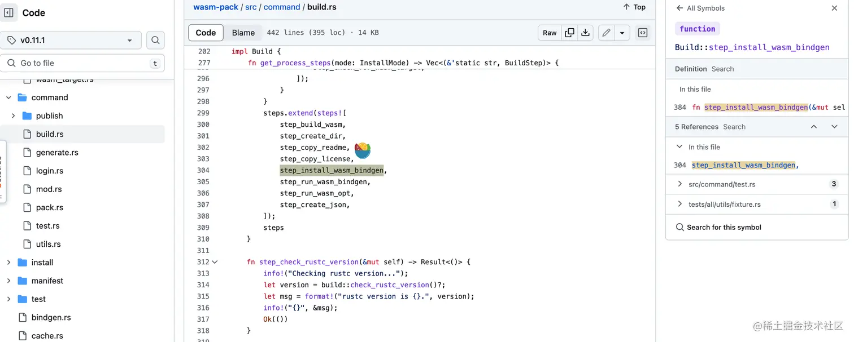Click Search for this symbol

724,227
